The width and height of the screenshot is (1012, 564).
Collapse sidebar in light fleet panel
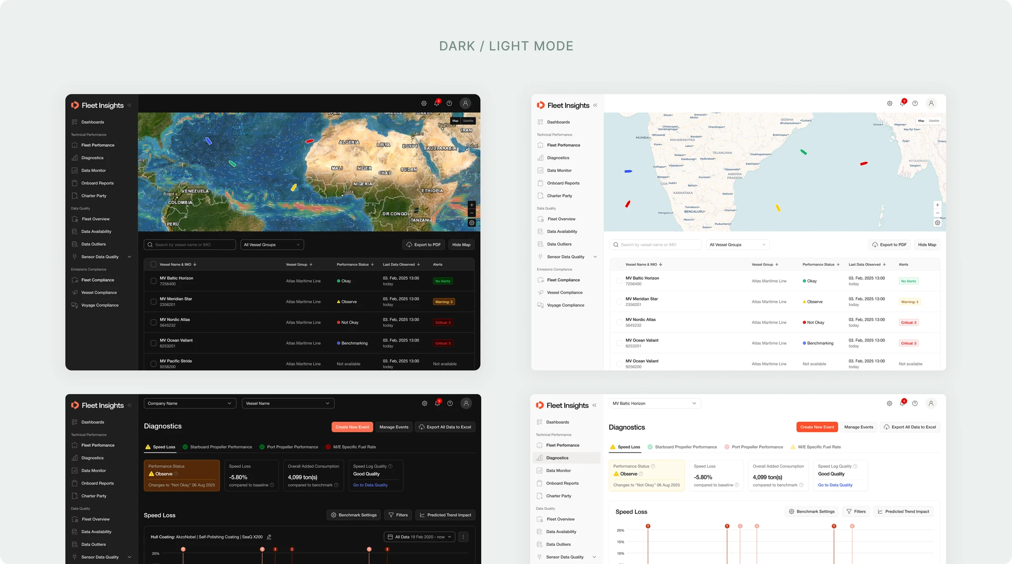pyautogui.click(x=595, y=105)
